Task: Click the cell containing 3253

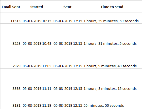Action: tap(10, 35)
